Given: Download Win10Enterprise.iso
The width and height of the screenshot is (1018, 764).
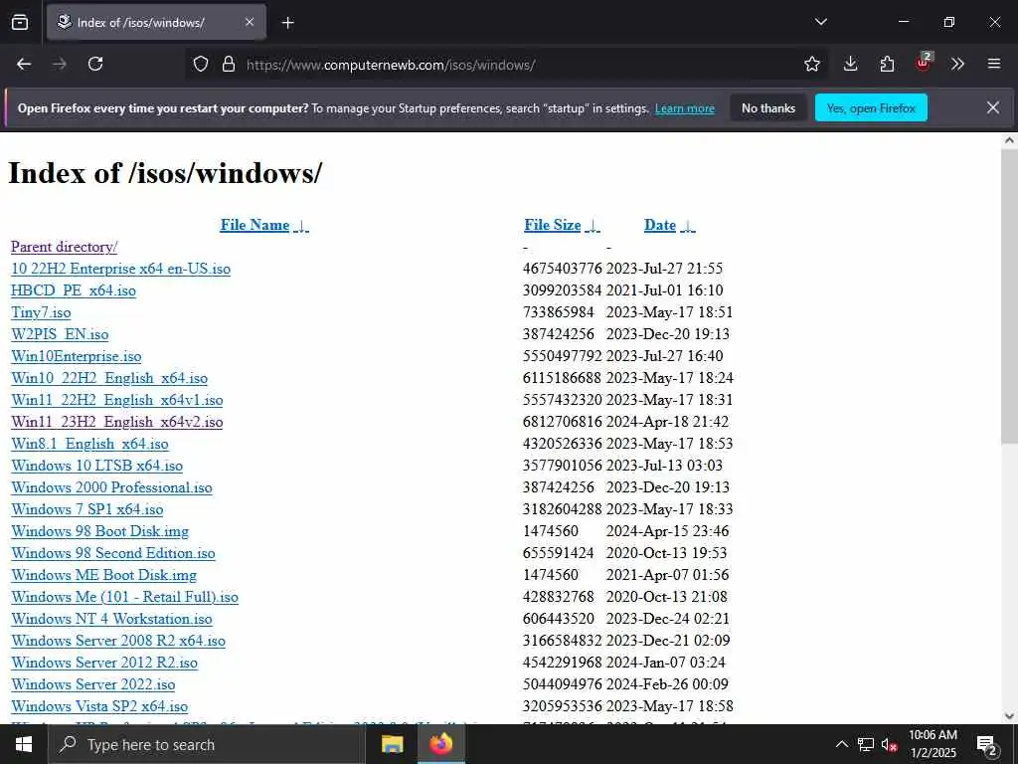Looking at the screenshot, I should (76, 356).
